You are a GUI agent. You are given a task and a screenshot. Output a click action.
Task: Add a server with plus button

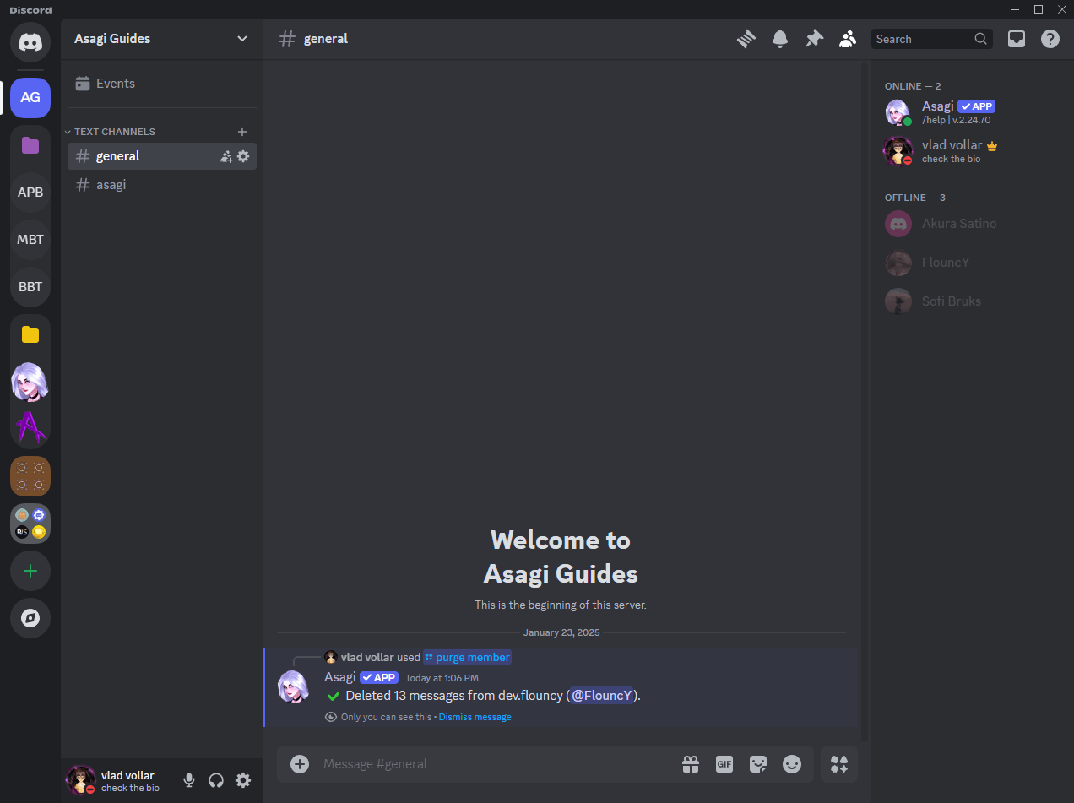point(30,571)
